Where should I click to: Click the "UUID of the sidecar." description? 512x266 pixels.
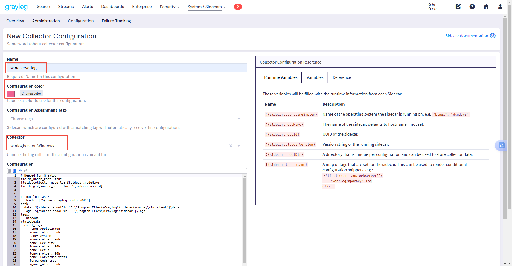(x=340, y=134)
